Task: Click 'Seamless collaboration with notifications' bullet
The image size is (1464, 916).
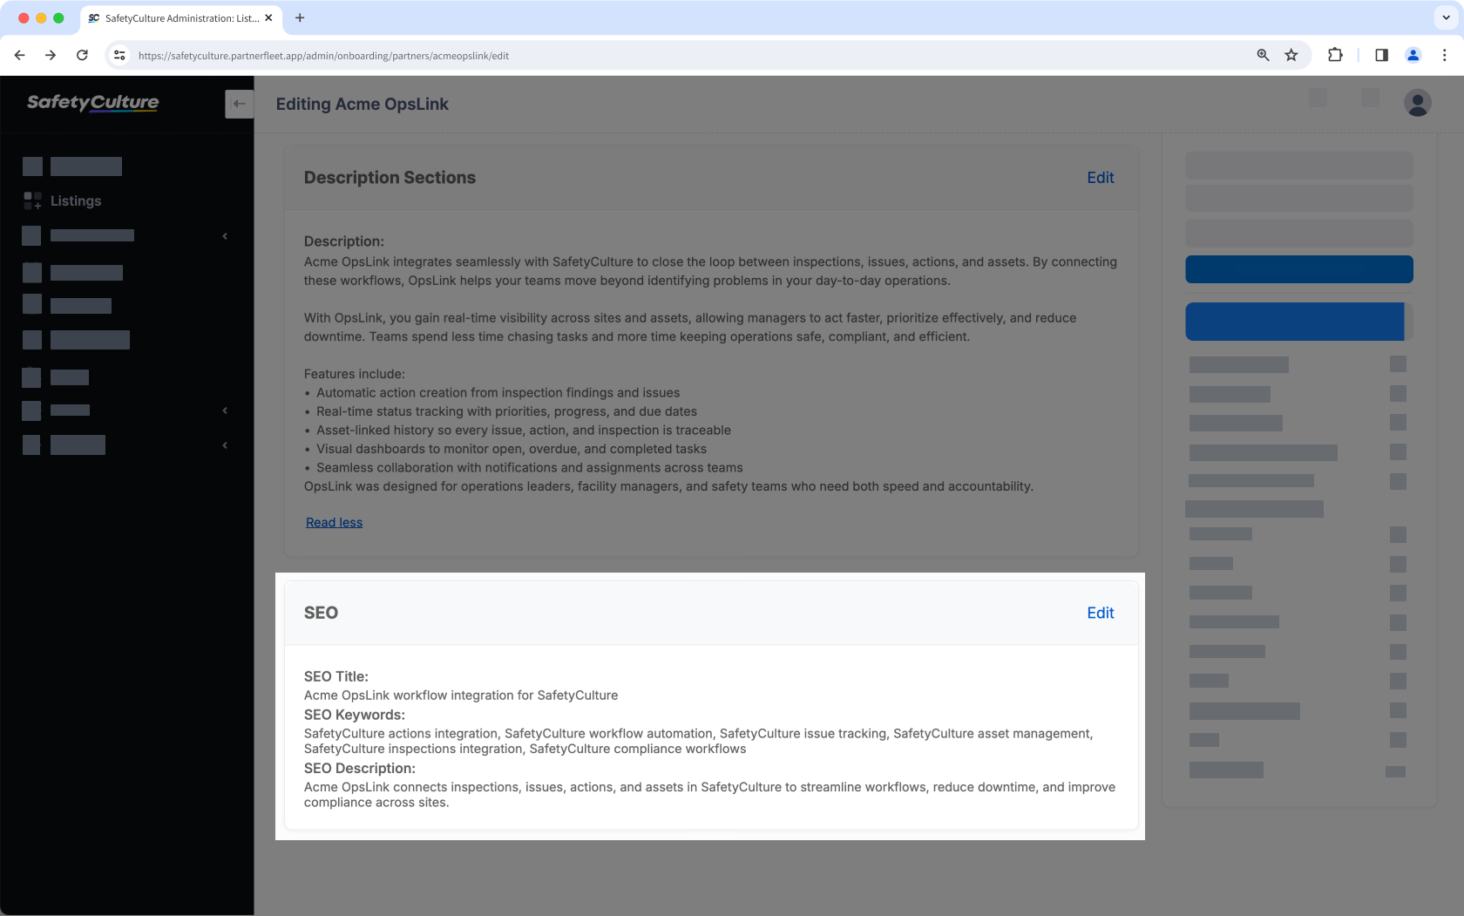Action: (529, 468)
